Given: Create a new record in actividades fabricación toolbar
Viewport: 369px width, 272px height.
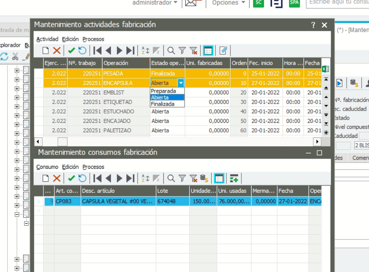Looking at the screenshot, I should tap(46, 51).
